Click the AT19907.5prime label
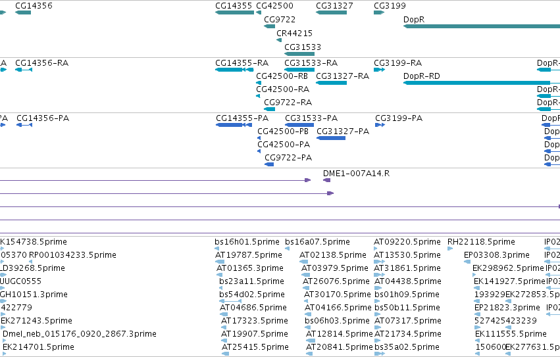Viewport: 560px width, 357px height. 255,334
